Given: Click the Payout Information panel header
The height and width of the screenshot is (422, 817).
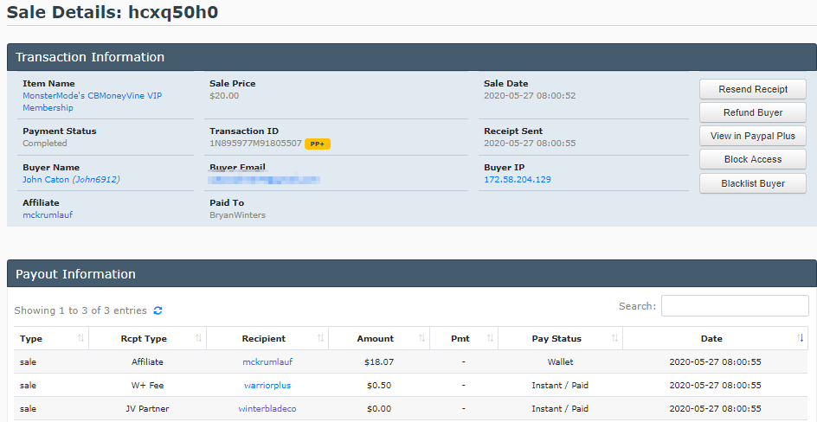Looking at the screenshot, I should pos(412,274).
